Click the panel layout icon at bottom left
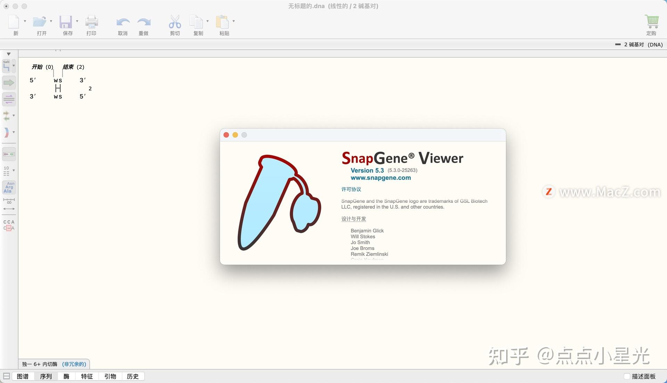This screenshot has width=667, height=383. 6,376
